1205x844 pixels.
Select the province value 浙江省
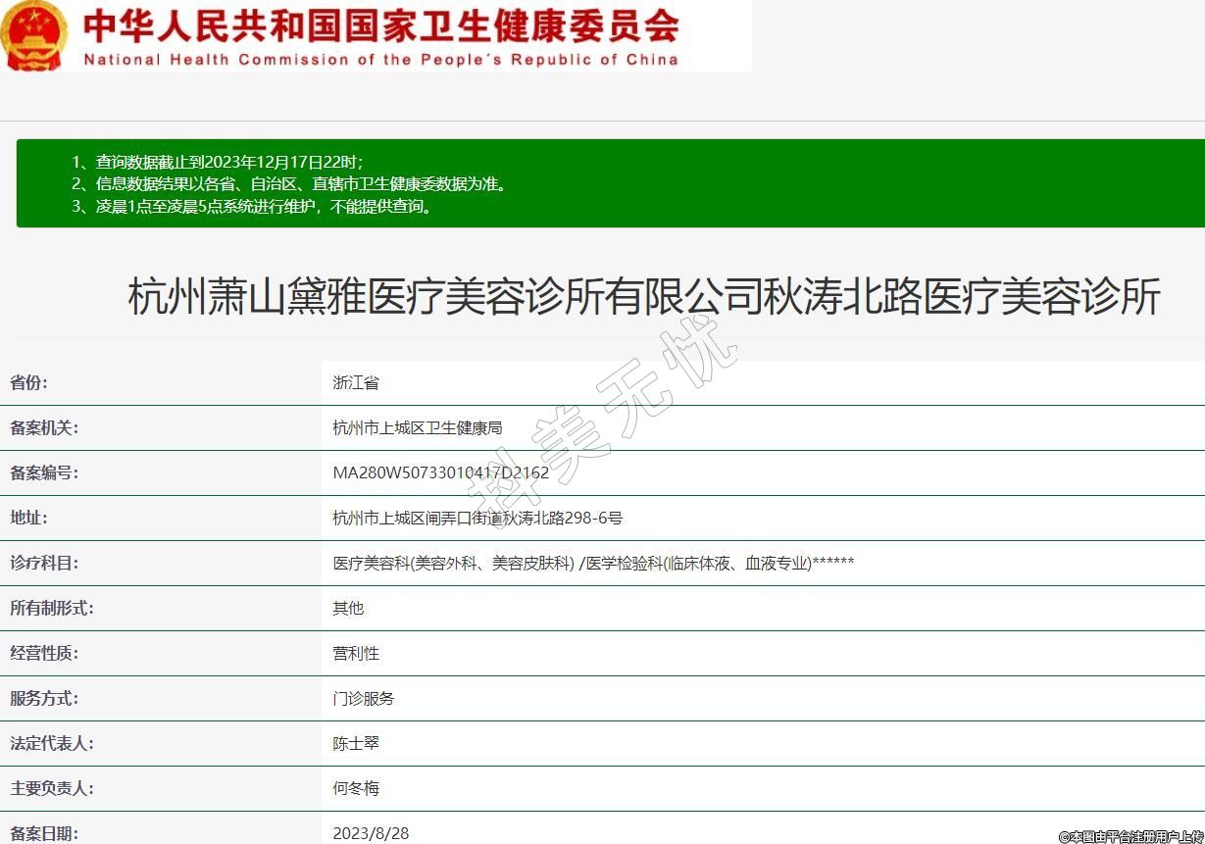coord(356,382)
